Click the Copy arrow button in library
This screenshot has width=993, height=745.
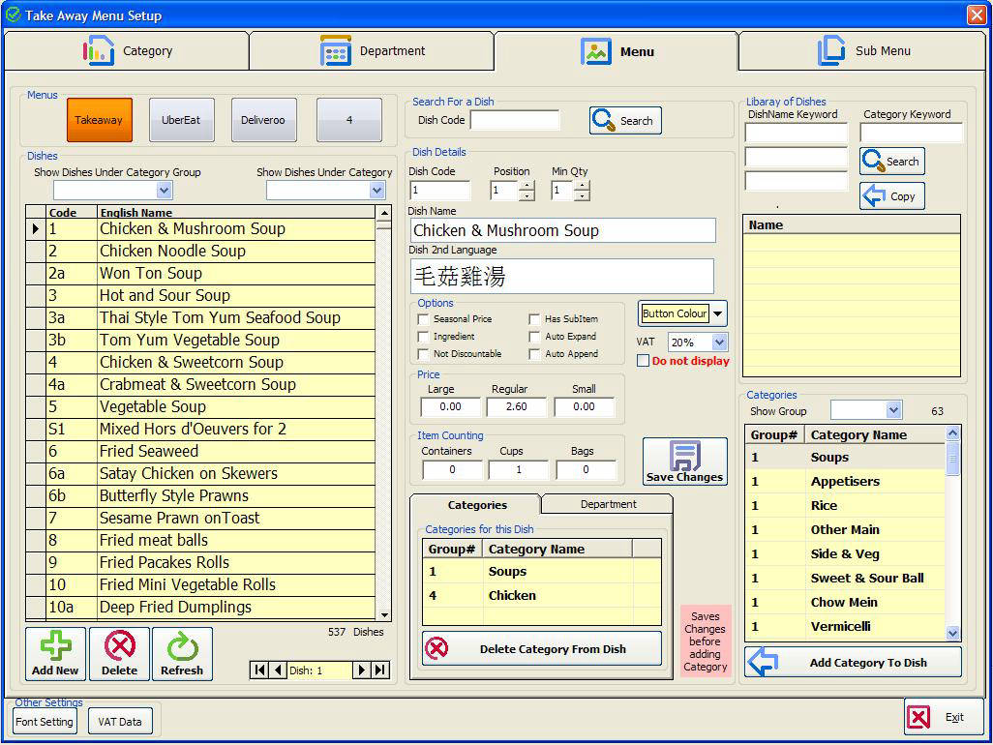point(891,196)
